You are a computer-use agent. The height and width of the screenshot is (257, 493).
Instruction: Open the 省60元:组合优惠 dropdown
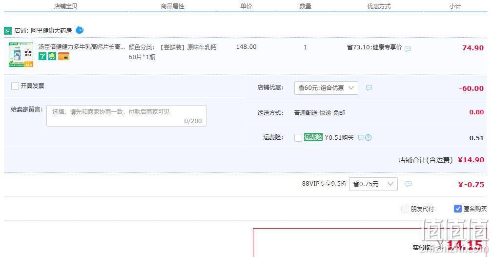pyautogui.click(x=326, y=88)
